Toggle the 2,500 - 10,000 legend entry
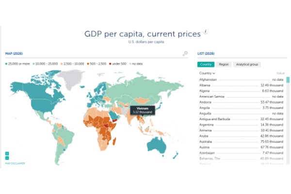 point(72,64)
